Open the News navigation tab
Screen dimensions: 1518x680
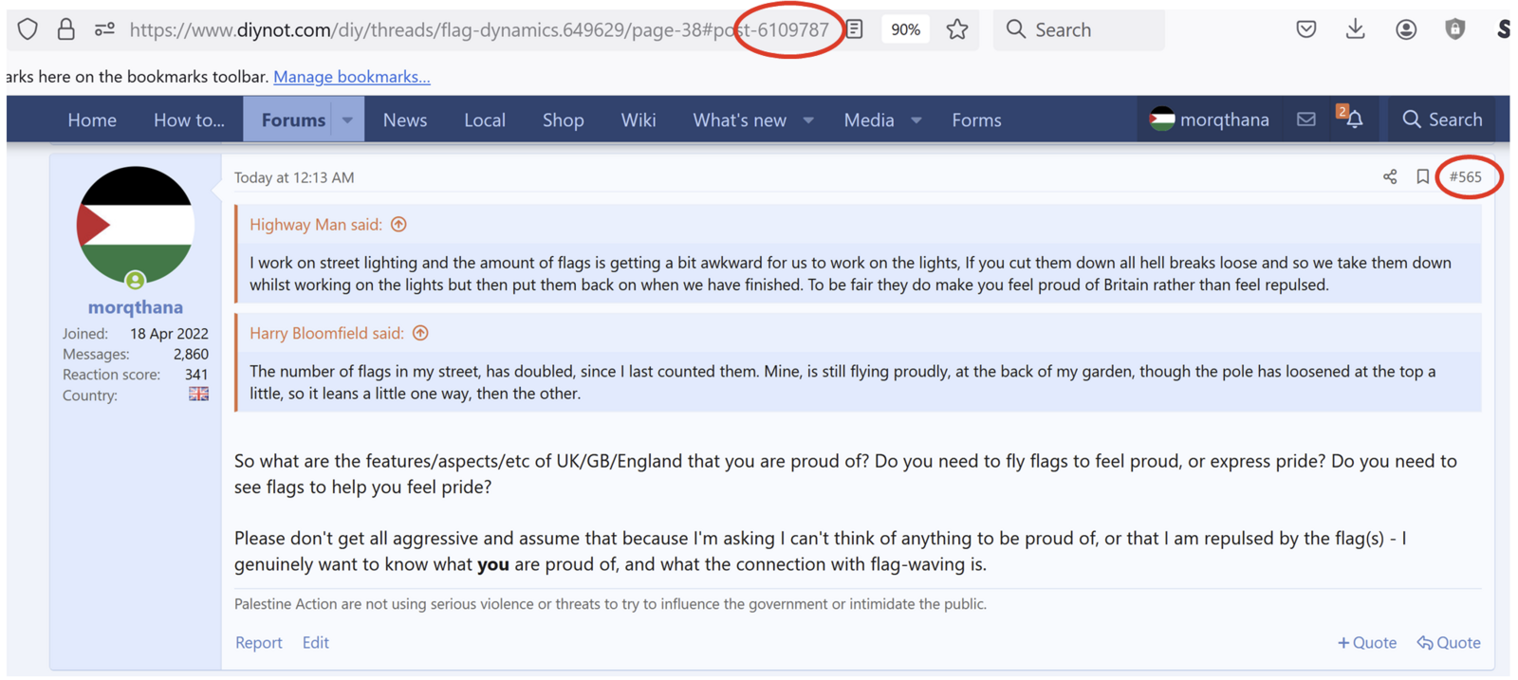coord(405,120)
